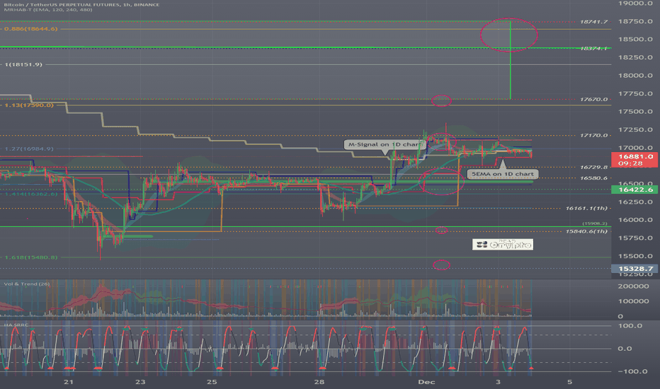The width and height of the screenshot is (660, 389).
Task: Click the 16000.0 price axis label
Action: [635, 220]
